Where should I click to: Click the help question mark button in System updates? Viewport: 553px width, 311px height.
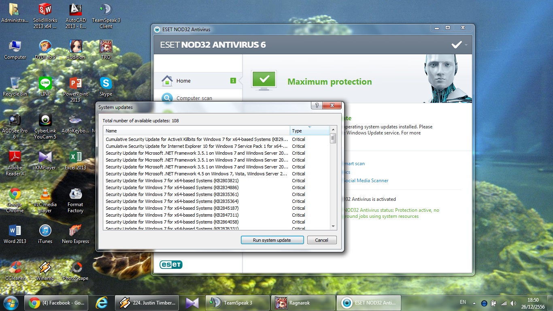point(317,105)
